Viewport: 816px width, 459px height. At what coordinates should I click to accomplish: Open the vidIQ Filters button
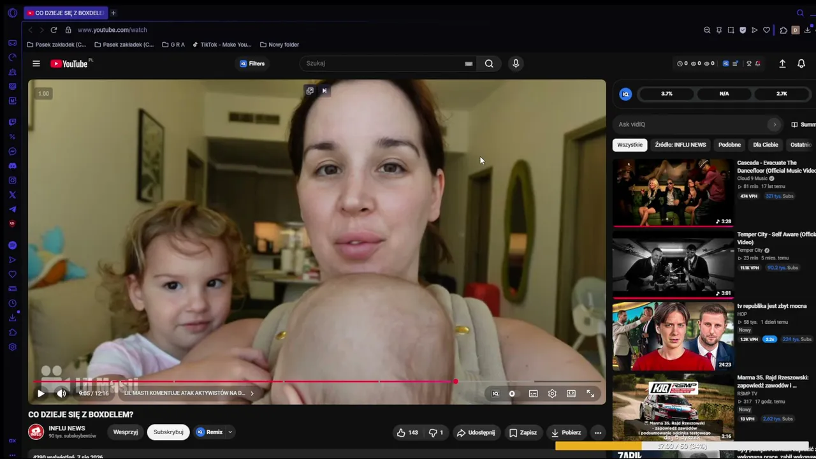tap(252, 64)
